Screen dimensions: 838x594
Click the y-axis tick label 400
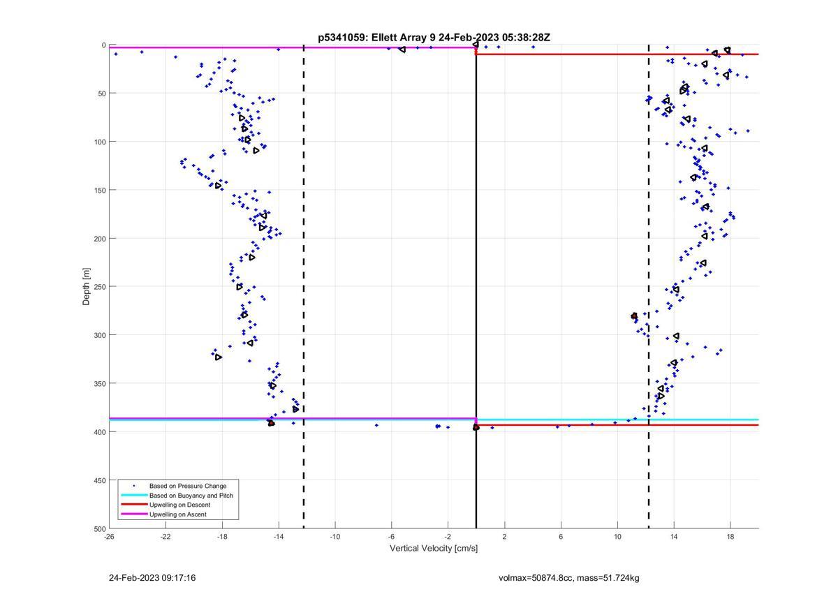100,432
